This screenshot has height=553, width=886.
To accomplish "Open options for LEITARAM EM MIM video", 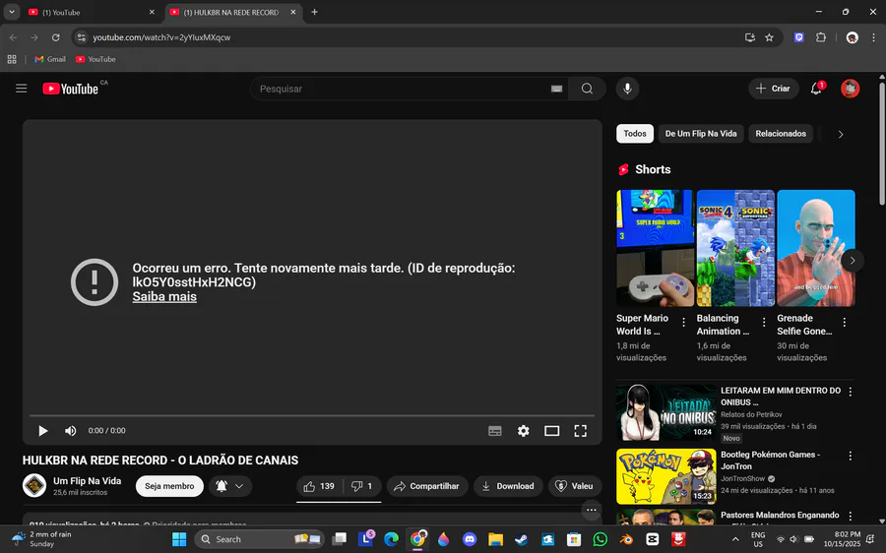I will 851,392.
